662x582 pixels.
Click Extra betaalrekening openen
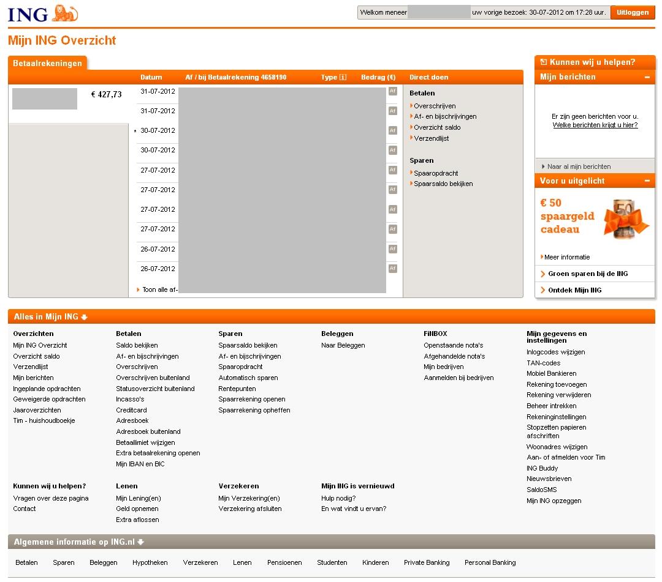click(x=158, y=453)
